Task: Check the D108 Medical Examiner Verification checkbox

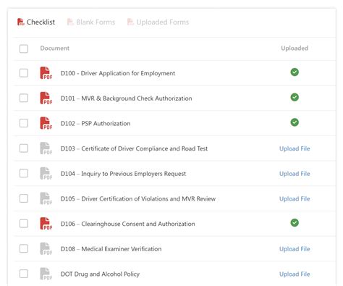Action: click(24, 248)
